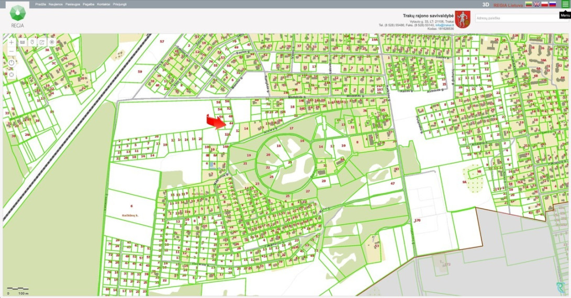Open the Paslaugos menu item
The width and height of the screenshot is (571, 298).
pyautogui.click(x=73, y=4)
